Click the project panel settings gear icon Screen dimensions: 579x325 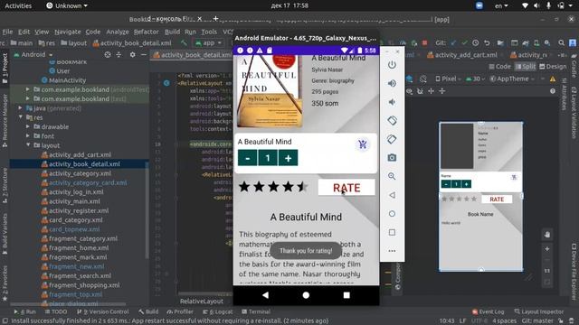[132, 54]
